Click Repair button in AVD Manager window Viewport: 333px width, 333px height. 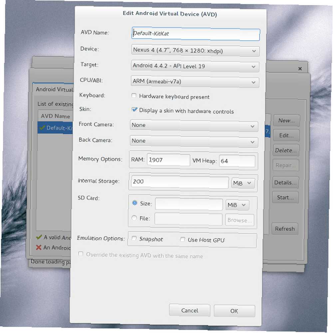(286, 165)
